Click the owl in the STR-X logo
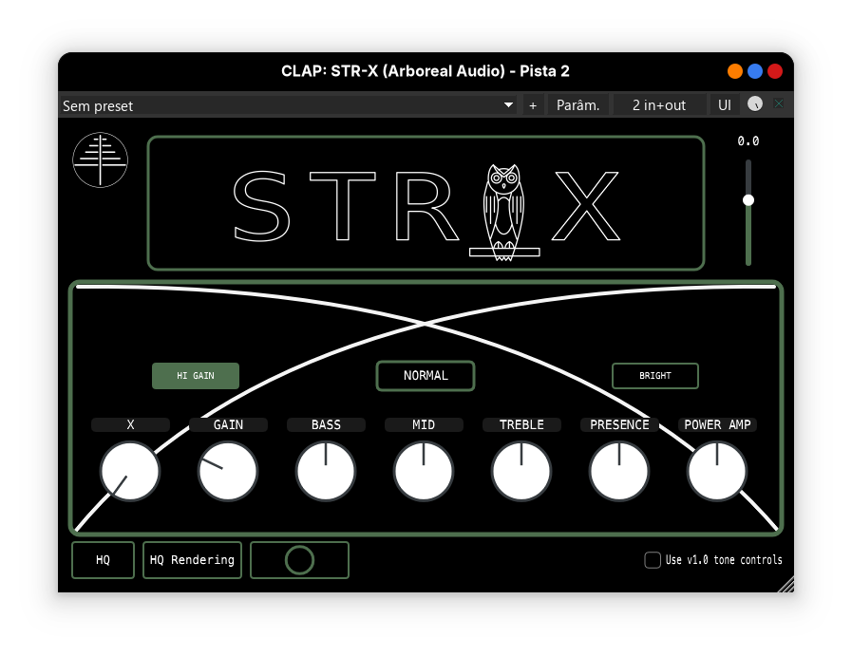This screenshot has width=852, height=656. 502,211
